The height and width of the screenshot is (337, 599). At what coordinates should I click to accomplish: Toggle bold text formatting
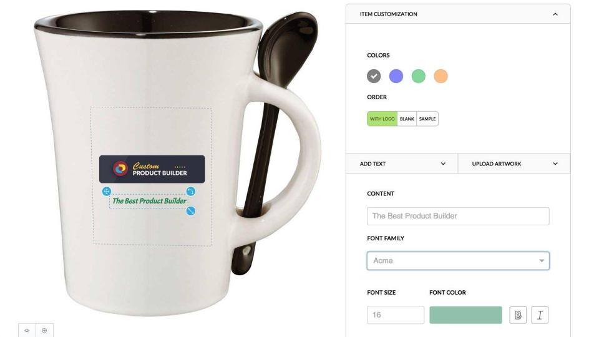[x=518, y=315]
